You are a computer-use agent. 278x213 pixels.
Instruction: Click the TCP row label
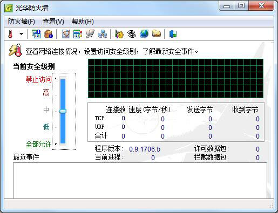pos(99,118)
